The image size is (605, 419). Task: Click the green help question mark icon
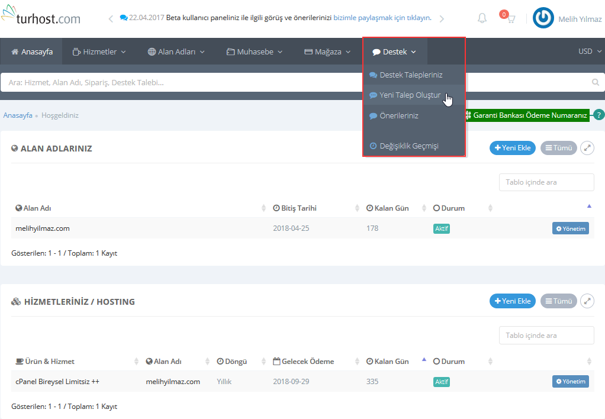coord(599,115)
